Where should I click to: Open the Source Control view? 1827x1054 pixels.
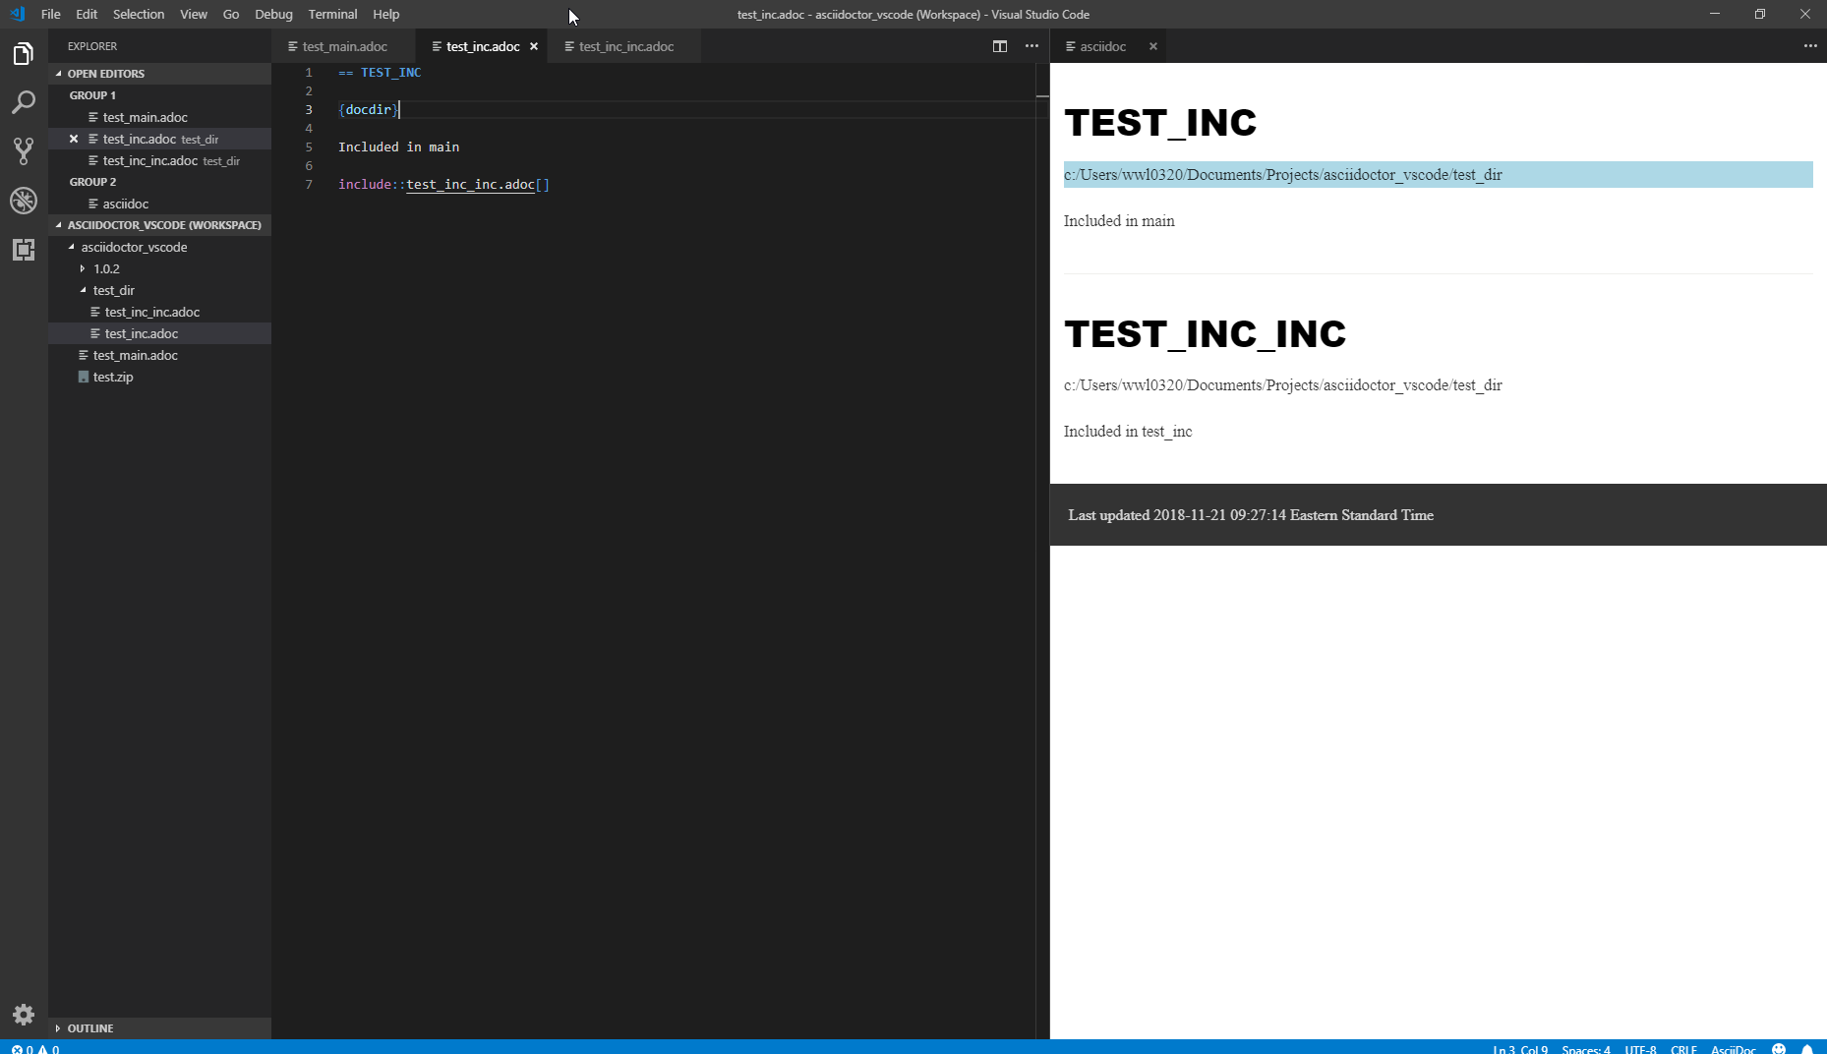click(x=24, y=151)
